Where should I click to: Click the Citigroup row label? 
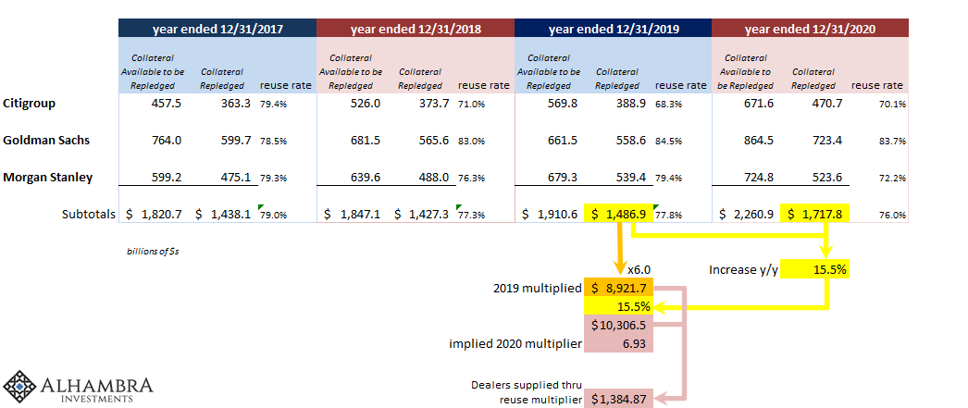[29, 104]
